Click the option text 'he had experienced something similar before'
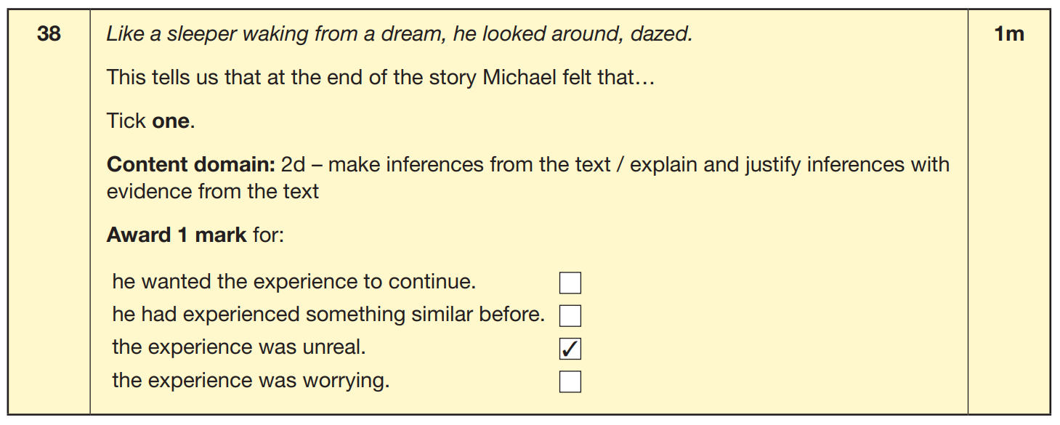The height and width of the screenshot is (425, 1060). tap(328, 315)
